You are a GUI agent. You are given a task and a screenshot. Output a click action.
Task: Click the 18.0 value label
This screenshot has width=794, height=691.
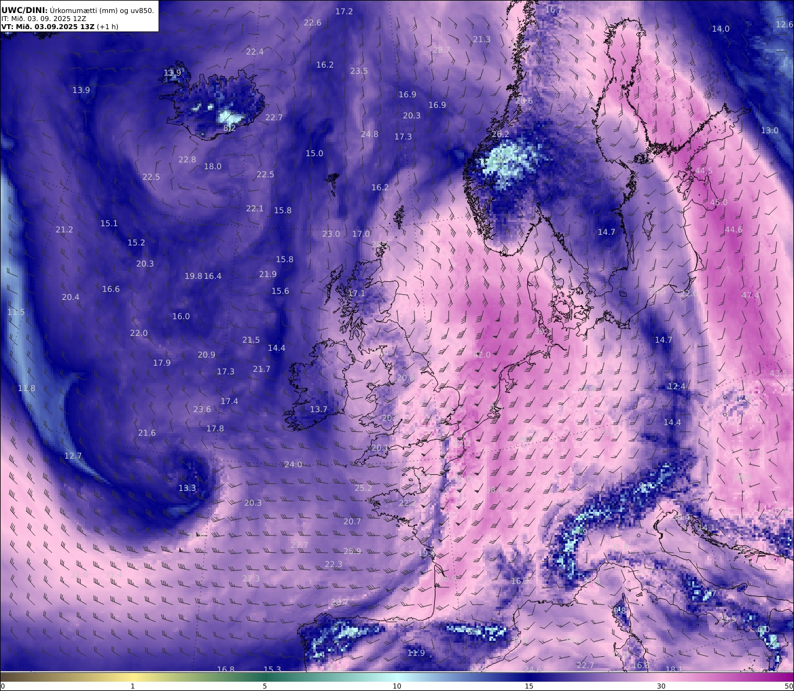[x=213, y=166]
